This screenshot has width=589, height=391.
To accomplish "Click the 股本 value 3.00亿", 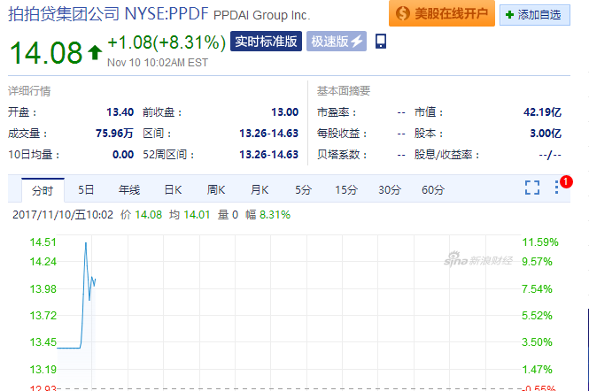I will (x=546, y=134).
